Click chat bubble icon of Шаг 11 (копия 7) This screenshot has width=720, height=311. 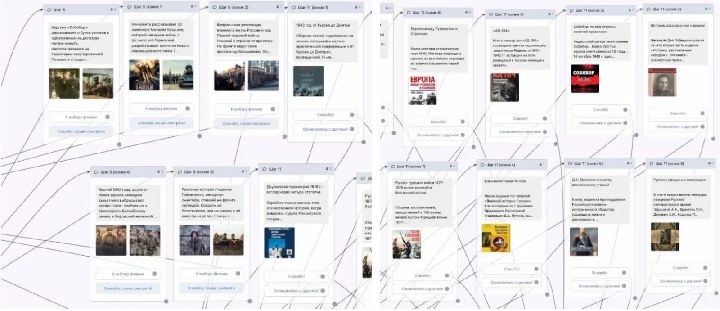(x=393, y=167)
